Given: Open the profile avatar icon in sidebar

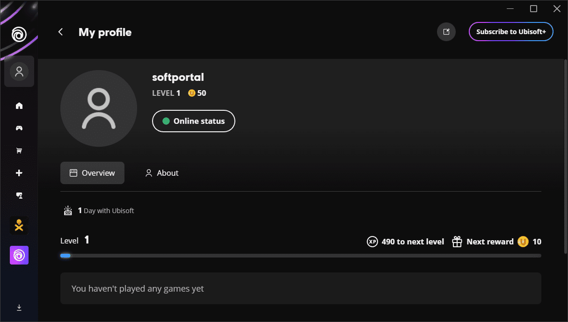Looking at the screenshot, I should [x=19, y=72].
